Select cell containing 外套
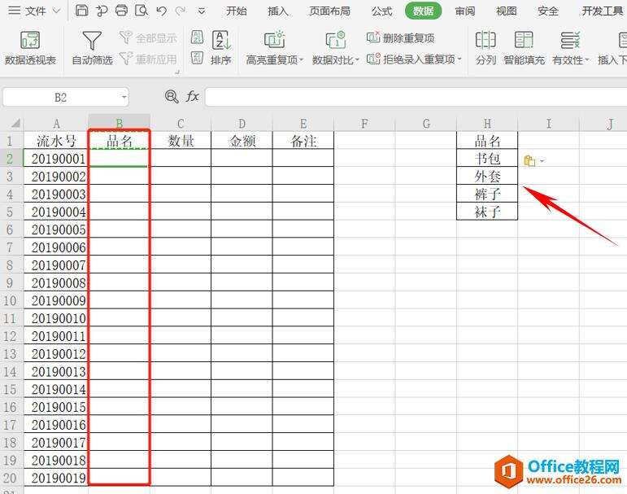Image resolution: width=627 pixels, height=494 pixels. pos(487,176)
